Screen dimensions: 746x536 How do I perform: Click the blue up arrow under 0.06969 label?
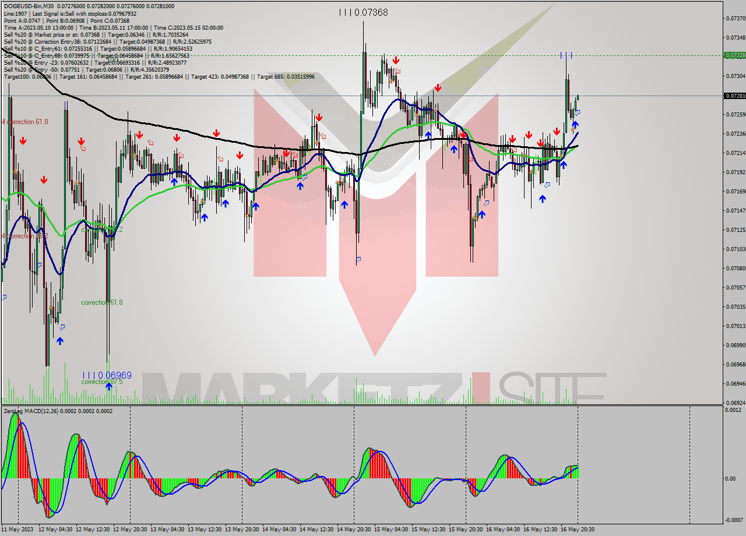pyautogui.click(x=108, y=386)
